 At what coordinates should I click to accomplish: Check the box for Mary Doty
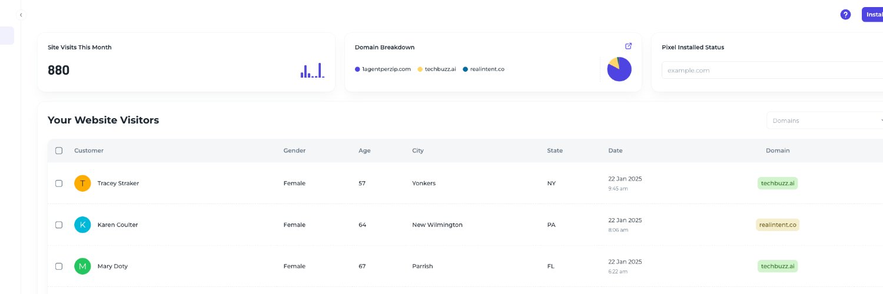tap(59, 266)
